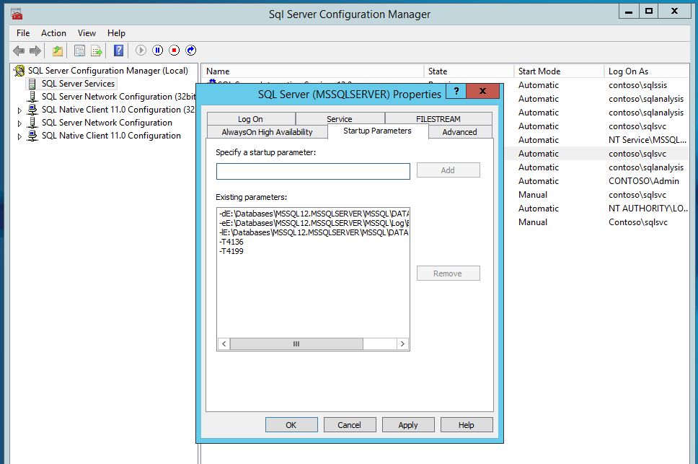Click the Help button in the dialog
This screenshot has height=464, width=698.
click(467, 425)
